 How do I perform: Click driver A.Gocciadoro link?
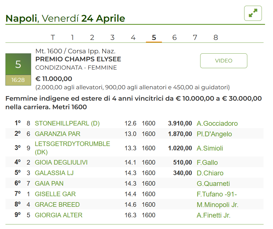pos(217,123)
